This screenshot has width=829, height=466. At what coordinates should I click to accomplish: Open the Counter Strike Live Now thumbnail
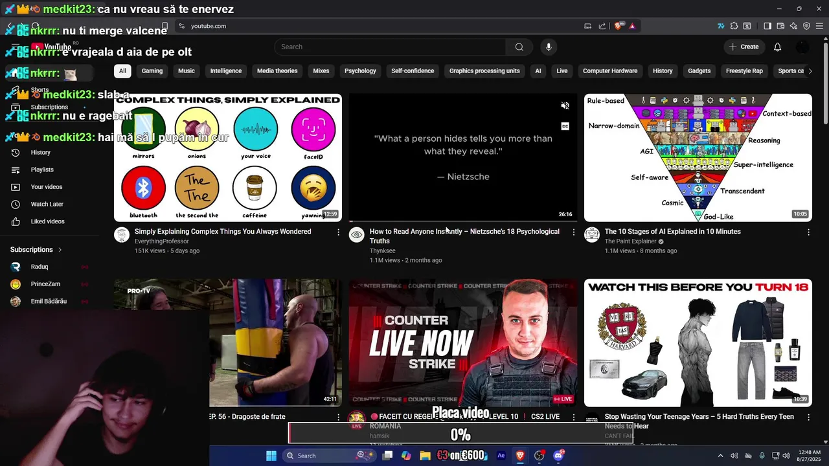pyautogui.click(x=463, y=343)
